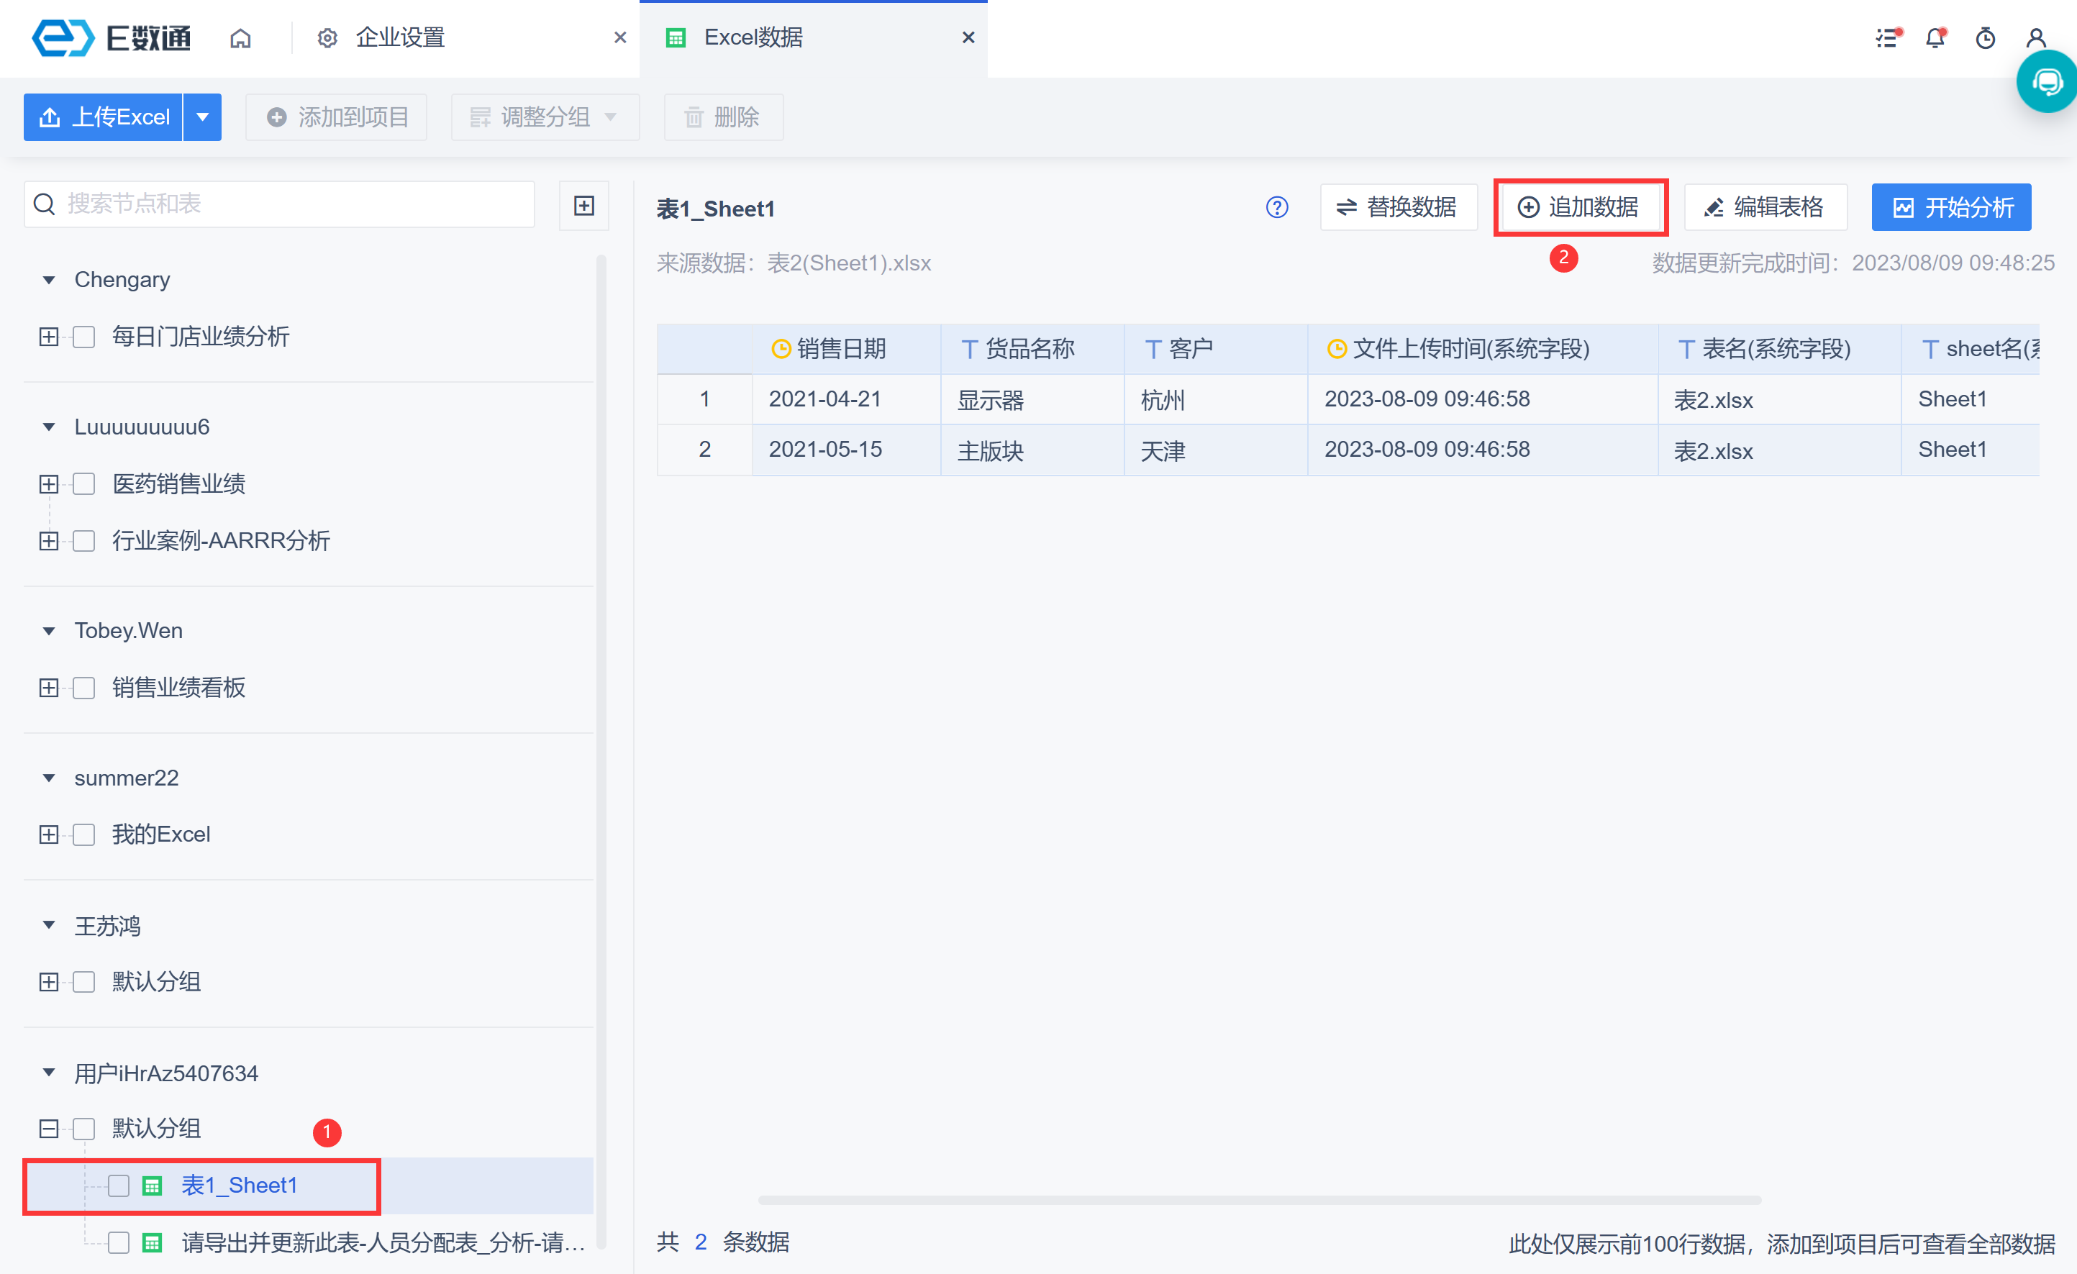Open the user profile icon
This screenshot has height=1274, width=2077.
coord(2036,38)
